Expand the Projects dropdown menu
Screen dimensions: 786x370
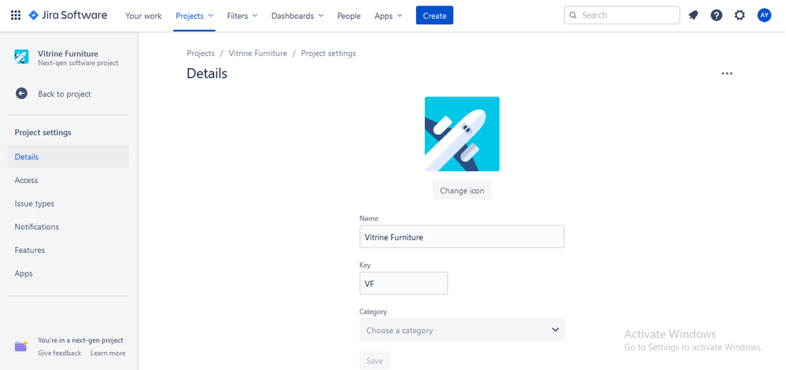coord(194,16)
